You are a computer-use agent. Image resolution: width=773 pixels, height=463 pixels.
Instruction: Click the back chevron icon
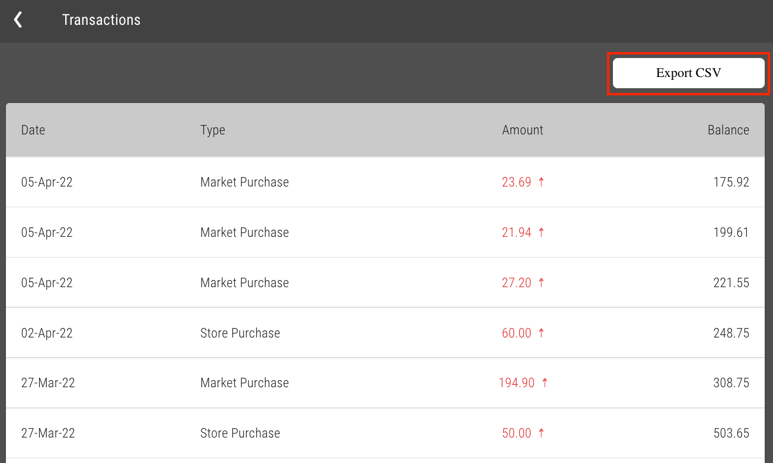[18, 20]
